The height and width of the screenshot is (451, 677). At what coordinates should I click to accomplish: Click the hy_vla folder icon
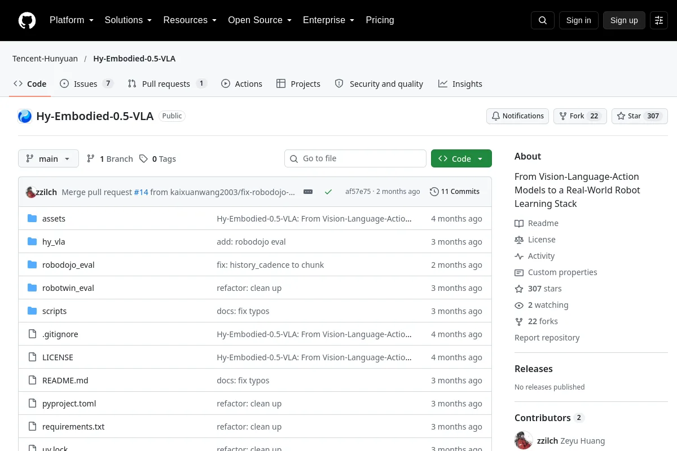point(32,242)
